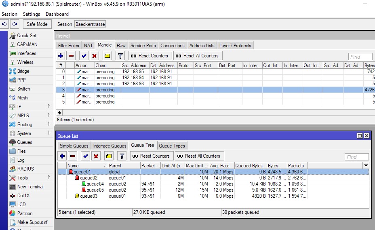Select queue04 tree row

point(213,184)
